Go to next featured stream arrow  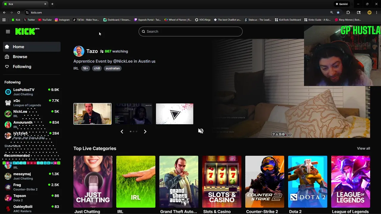point(145,131)
